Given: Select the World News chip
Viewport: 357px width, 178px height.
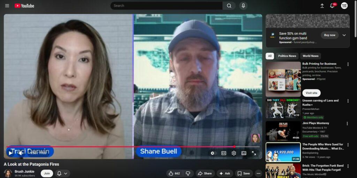Looking at the screenshot, I should pyautogui.click(x=310, y=56).
